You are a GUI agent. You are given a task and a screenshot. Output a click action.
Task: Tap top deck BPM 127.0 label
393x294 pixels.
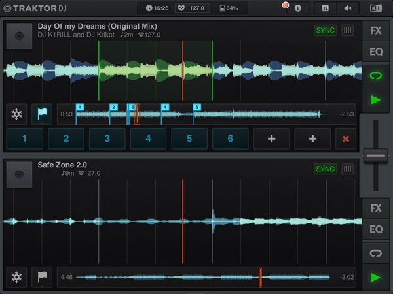click(x=149, y=35)
